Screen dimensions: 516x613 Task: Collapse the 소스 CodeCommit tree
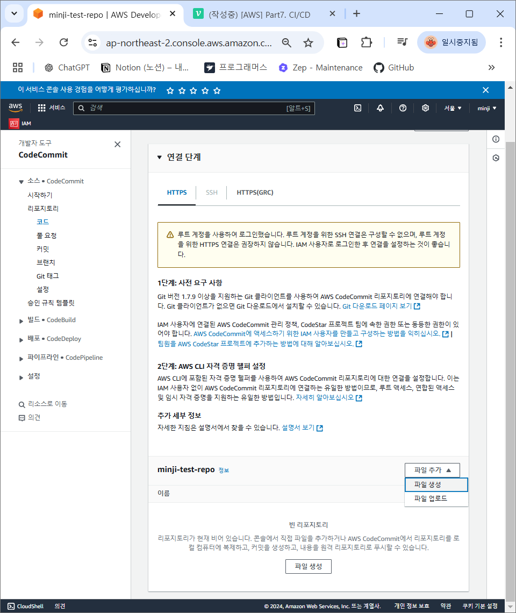[x=21, y=182]
